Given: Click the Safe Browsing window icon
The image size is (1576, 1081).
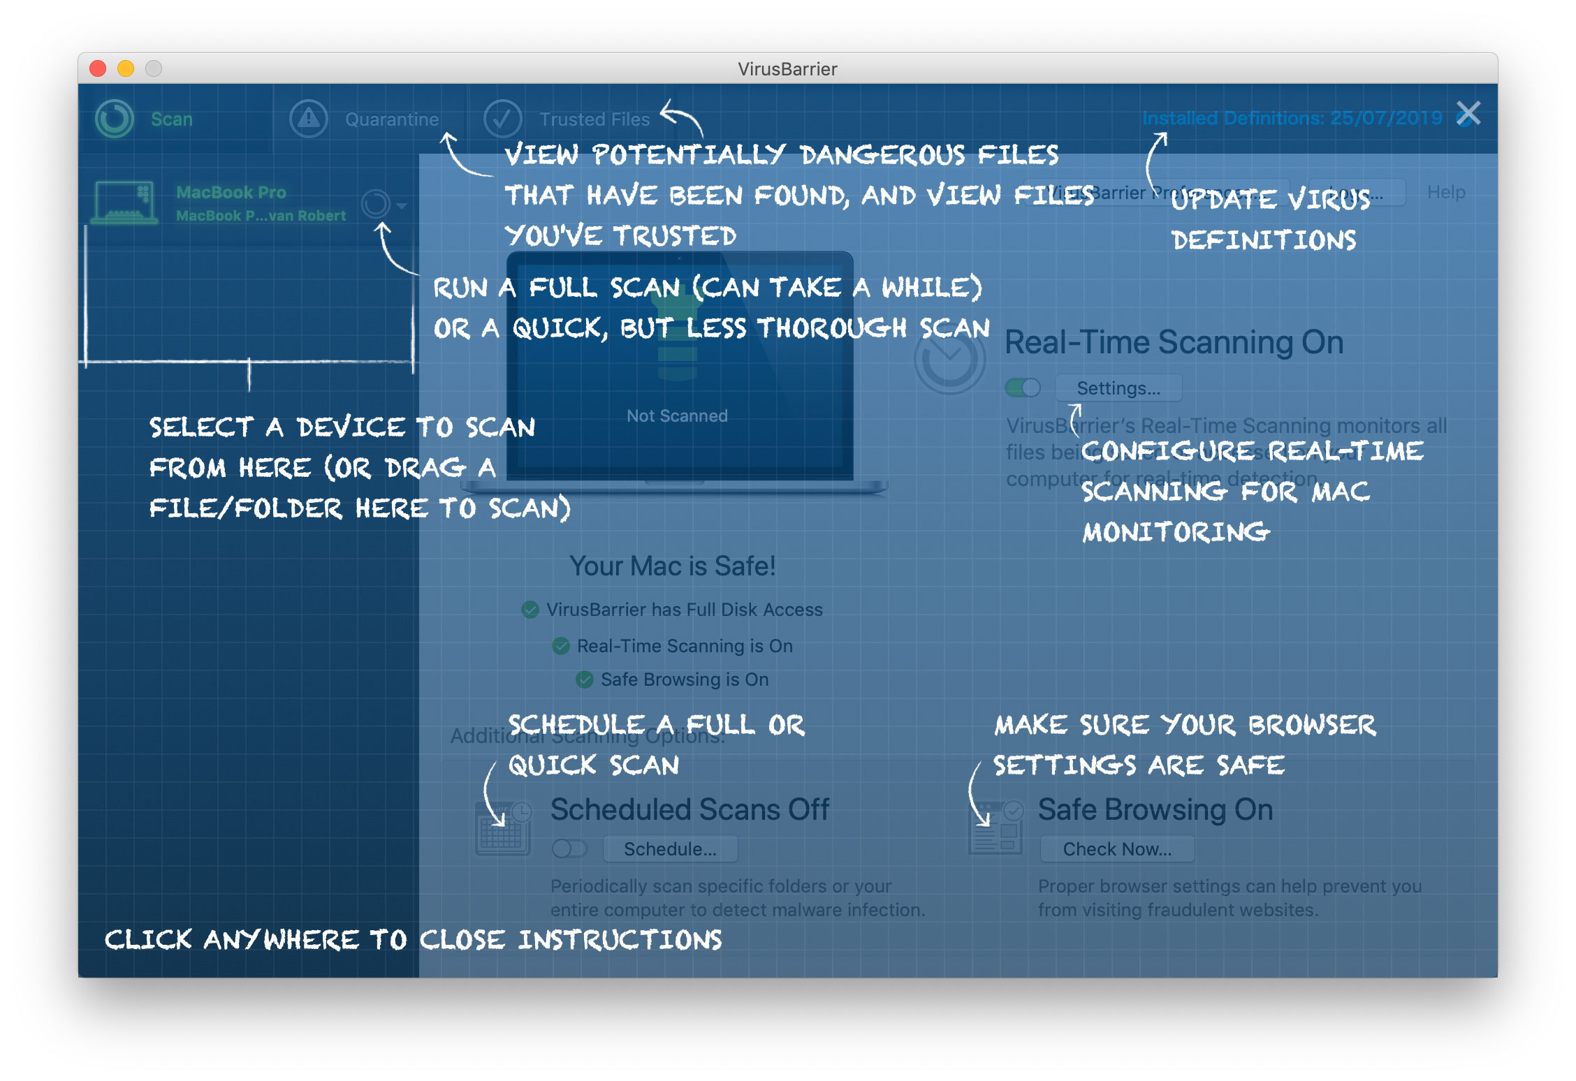Looking at the screenshot, I should pos(996,828).
